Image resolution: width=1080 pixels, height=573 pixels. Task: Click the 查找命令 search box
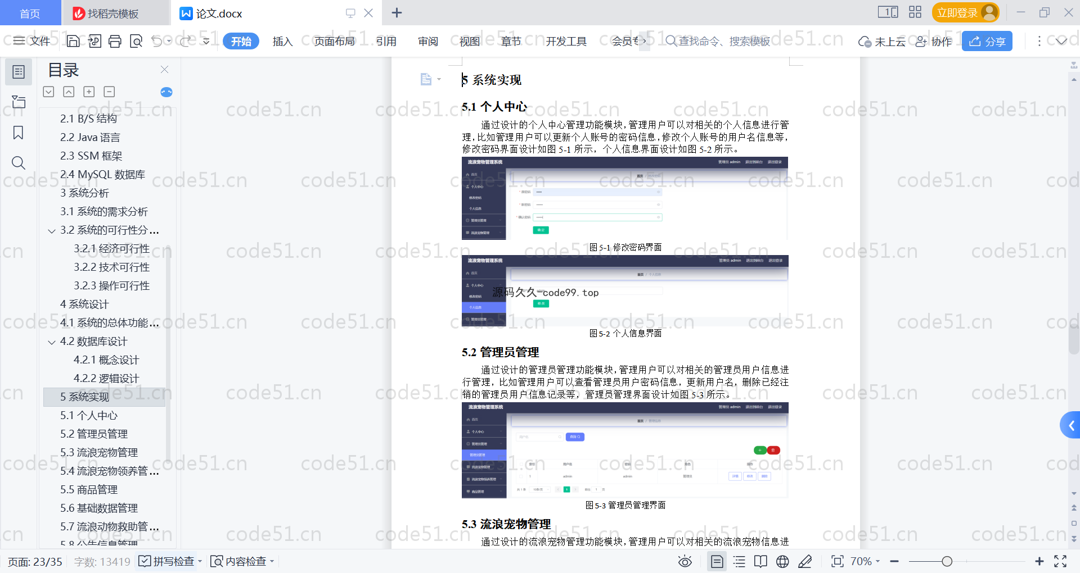point(718,41)
